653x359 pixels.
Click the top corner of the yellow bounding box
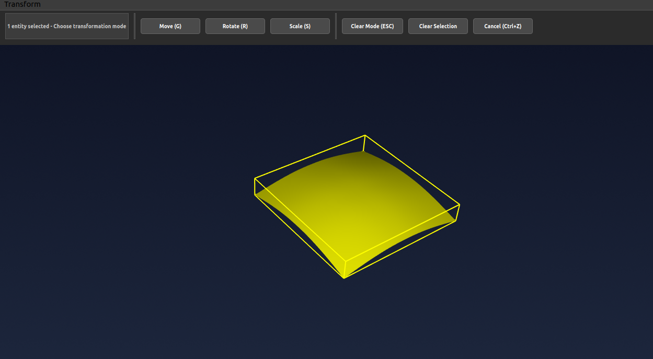pos(364,136)
